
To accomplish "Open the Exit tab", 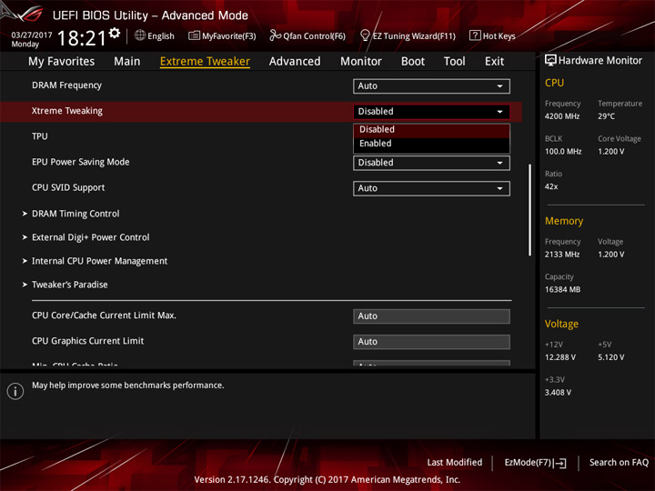I will click(494, 62).
